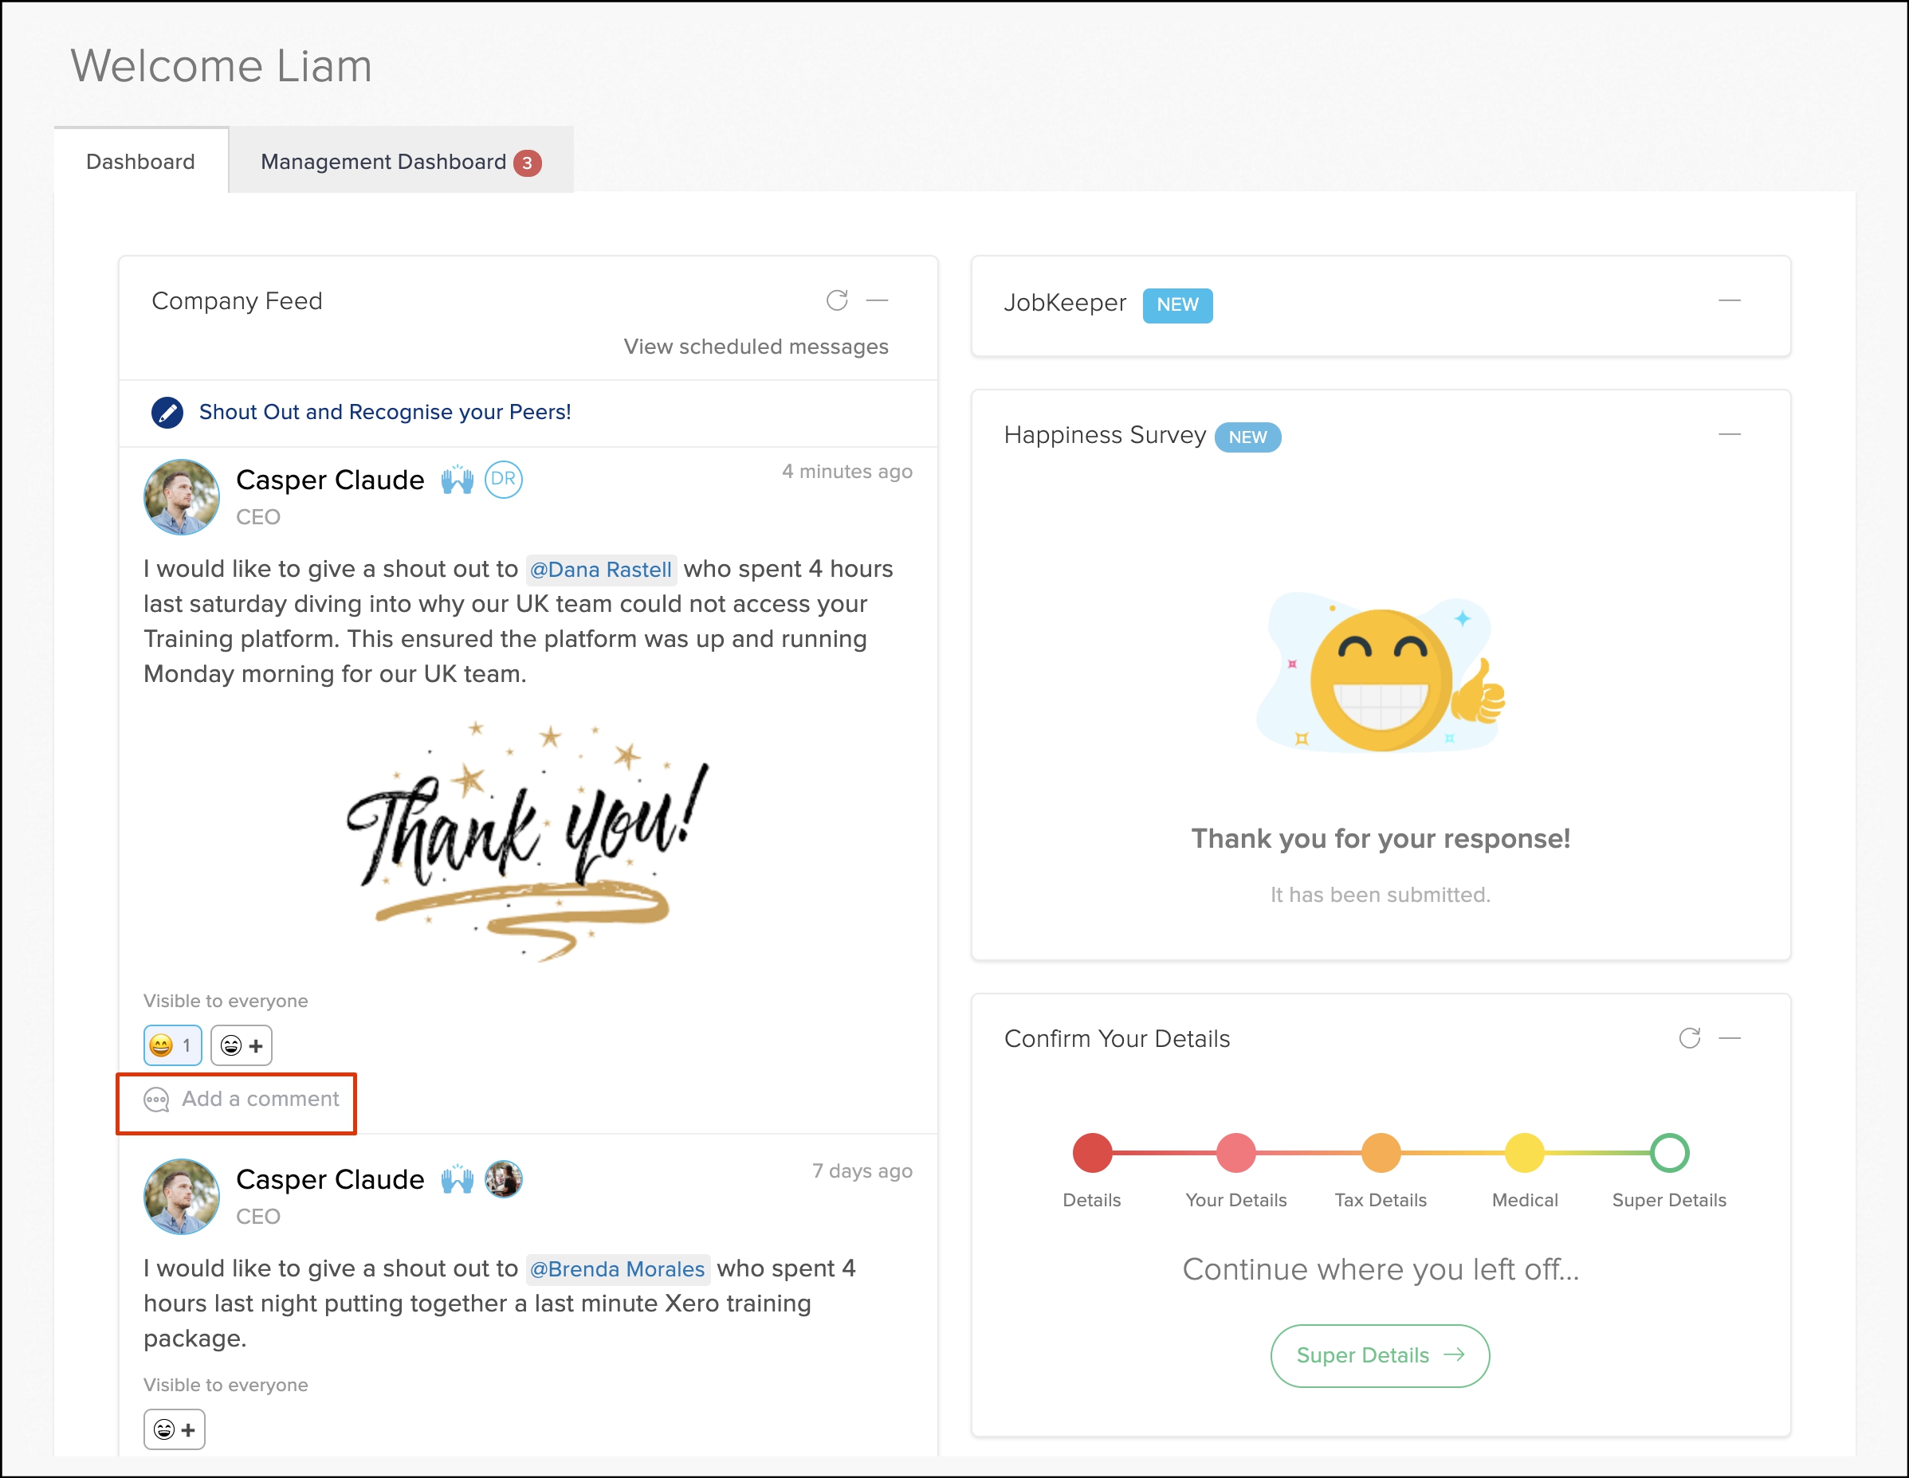
Task: Select the Super Details step circle
Action: click(x=1668, y=1153)
